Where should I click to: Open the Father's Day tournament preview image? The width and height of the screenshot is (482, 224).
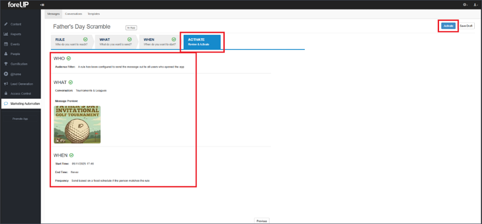(77, 125)
